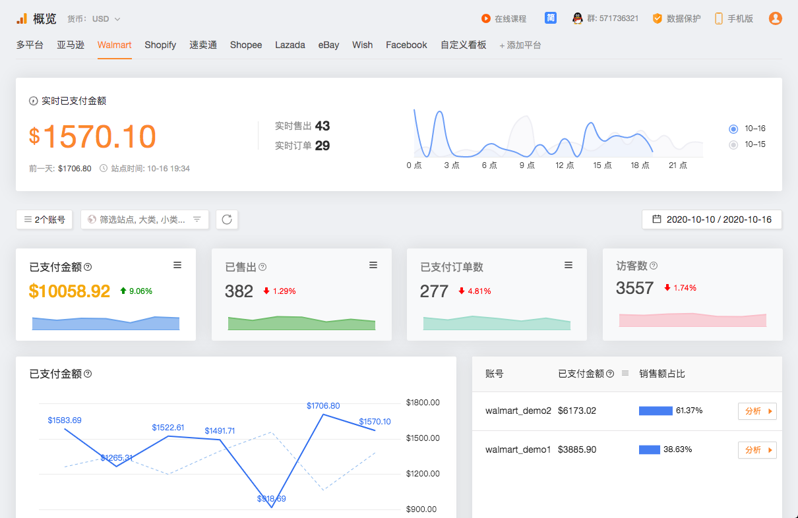Viewport: 798px width, 518px height.
Task: Expand the 2个账号 account selector
Action: pyautogui.click(x=44, y=219)
